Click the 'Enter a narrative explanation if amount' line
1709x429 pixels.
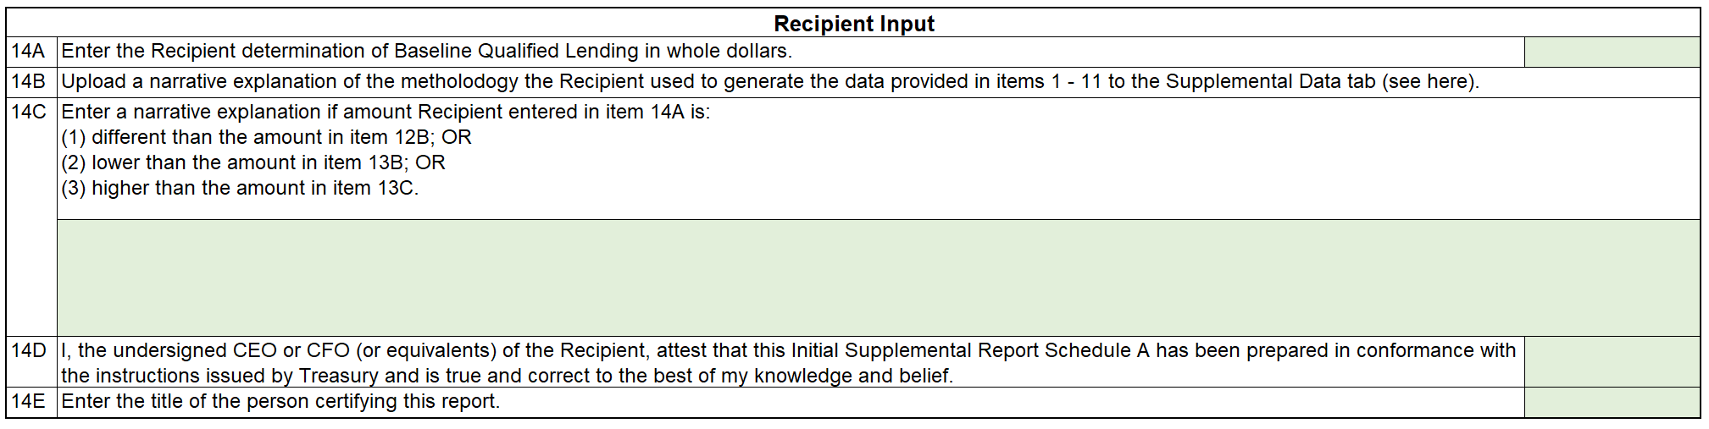coord(386,113)
